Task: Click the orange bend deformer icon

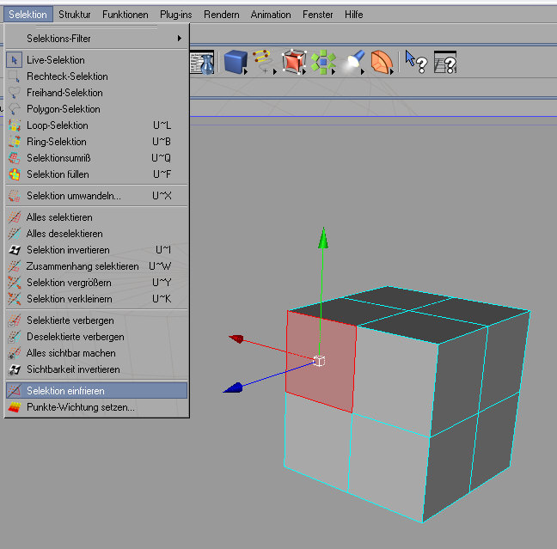Action: [382, 62]
